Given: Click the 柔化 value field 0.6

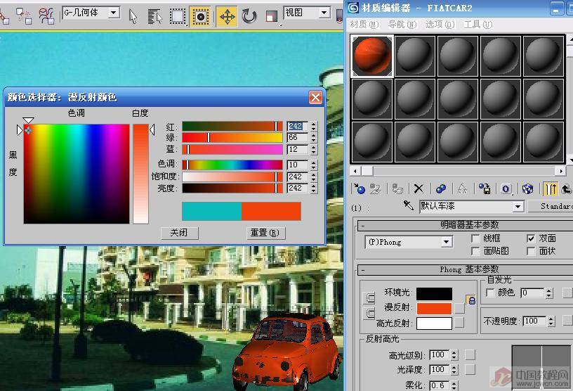Looking at the screenshot, I should [440, 385].
